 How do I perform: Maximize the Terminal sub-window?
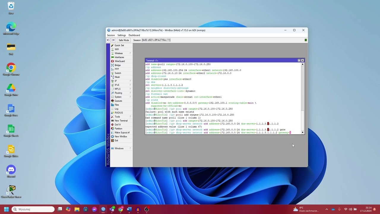[299, 60]
